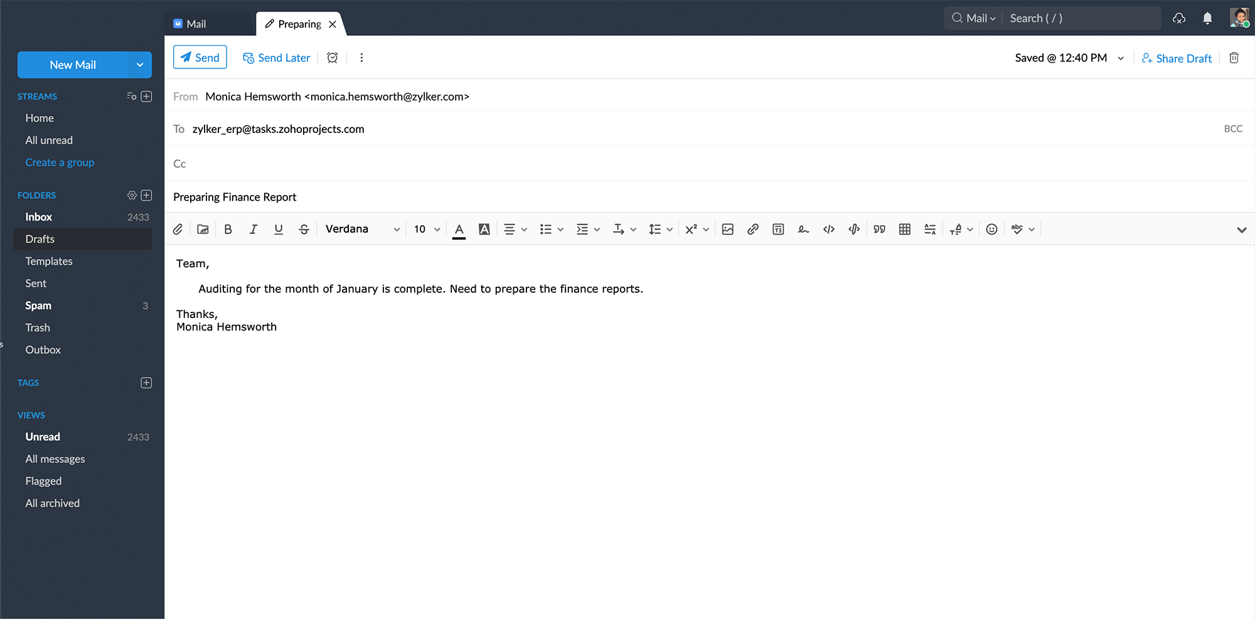The height and width of the screenshot is (619, 1255).
Task: Insert an image into the mail
Action: (728, 230)
